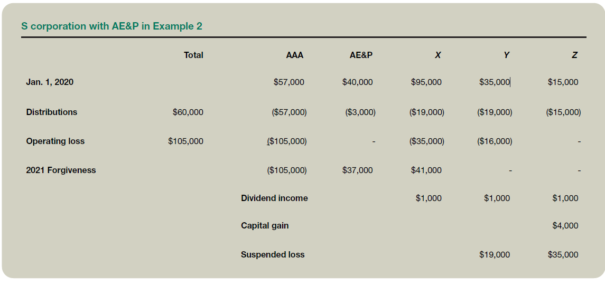Image resolution: width=605 pixels, height=295 pixels.
Task: Select the 'Capital gain' label
Action: point(265,225)
